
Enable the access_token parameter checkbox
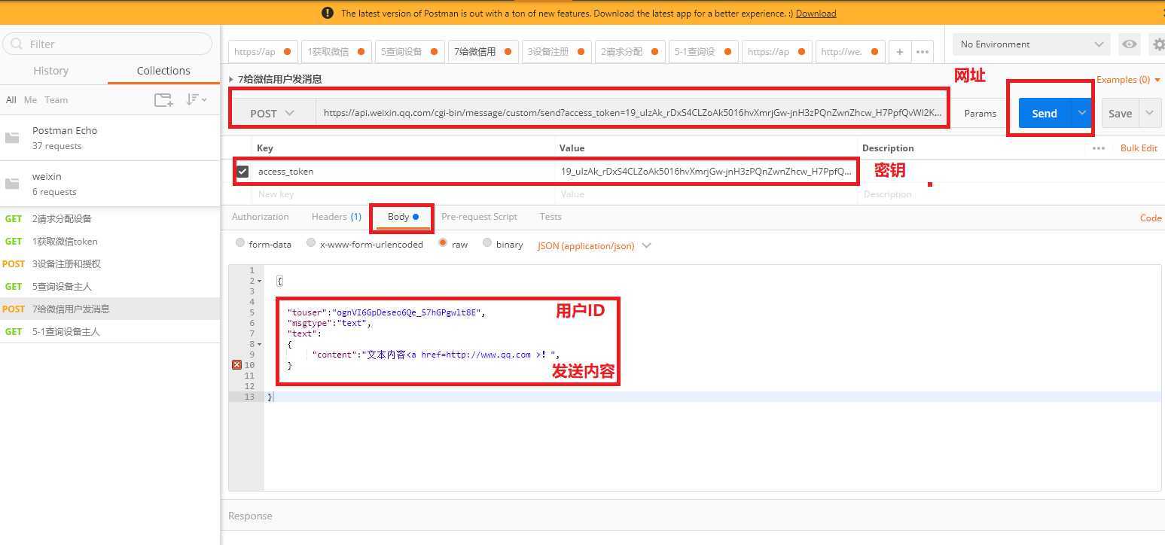click(x=242, y=172)
